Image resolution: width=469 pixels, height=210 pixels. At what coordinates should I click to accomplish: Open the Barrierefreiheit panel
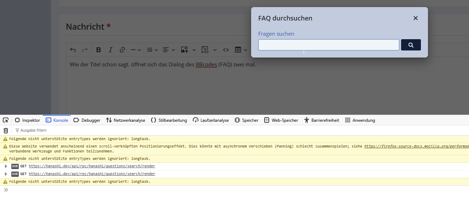321,120
